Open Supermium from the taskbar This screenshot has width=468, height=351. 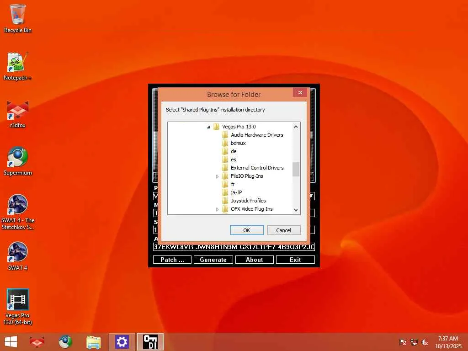[65, 342]
